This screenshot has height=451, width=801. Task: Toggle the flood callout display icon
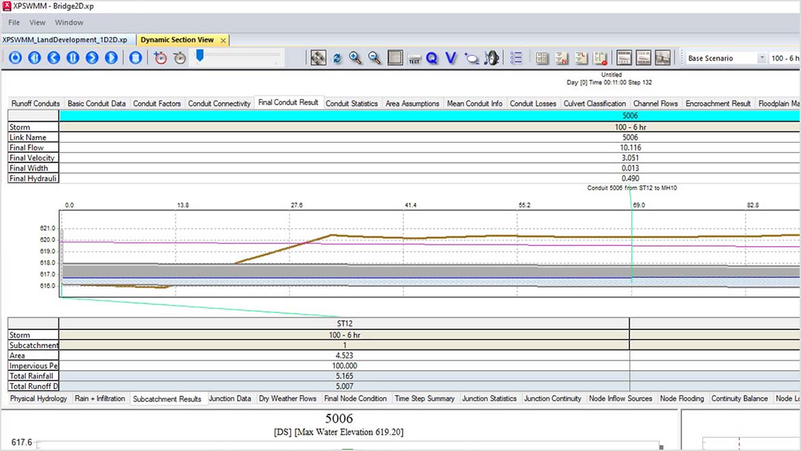[x=472, y=58]
